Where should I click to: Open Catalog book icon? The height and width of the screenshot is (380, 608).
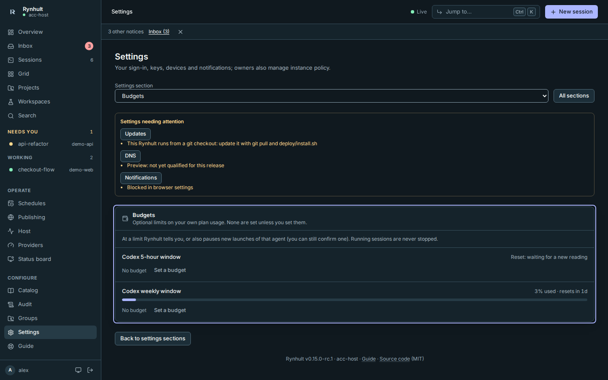11,290
